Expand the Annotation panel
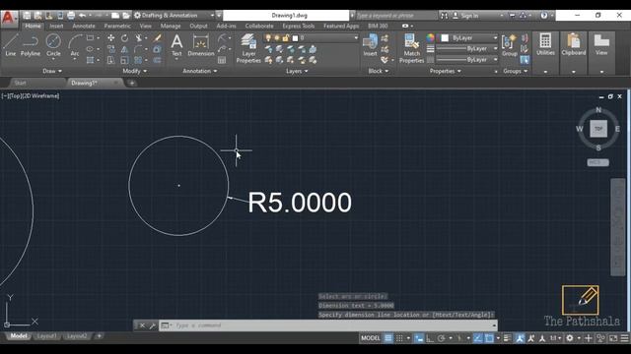The image size is (631, 354). click(x=199, y=71)
